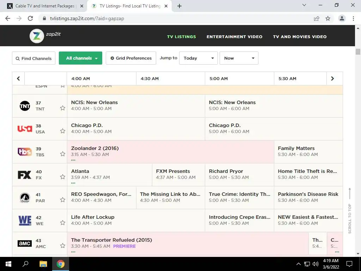The height and width of the screenshot is (271, 361).
Task: Click the Paramount channel logo
Action: coord(25,198)
